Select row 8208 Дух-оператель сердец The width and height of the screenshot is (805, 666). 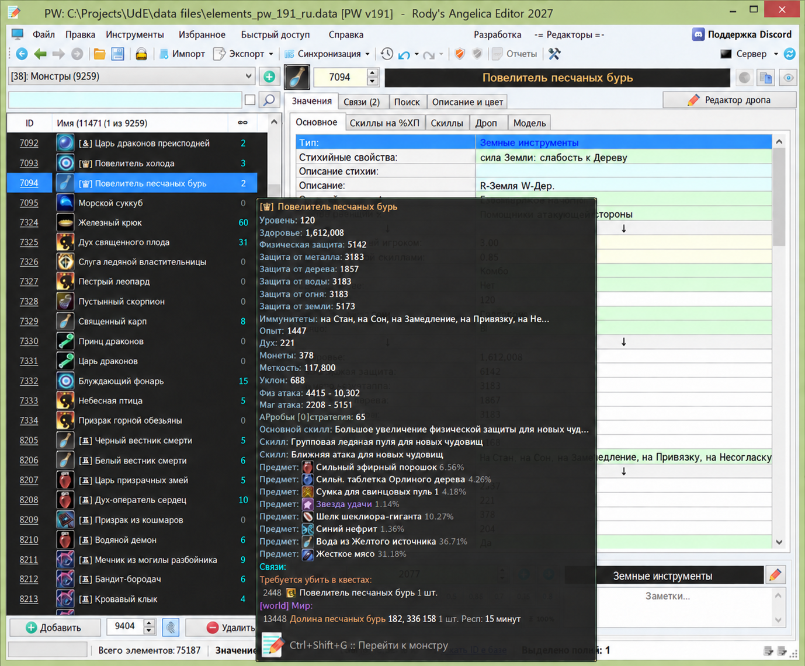132,500
